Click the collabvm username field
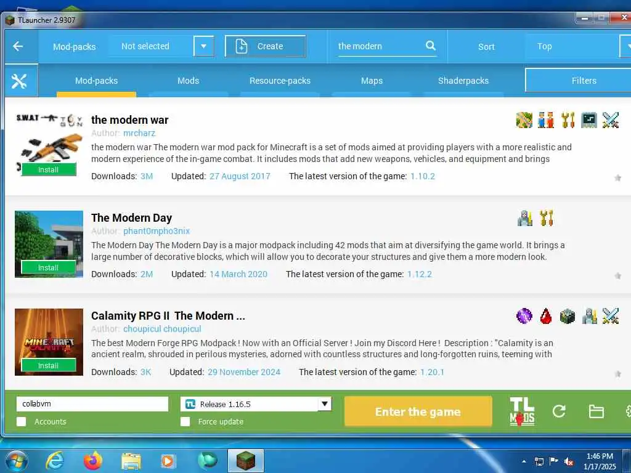The width and height of the screenshot is (631, 473). click(x=92, y=404)
